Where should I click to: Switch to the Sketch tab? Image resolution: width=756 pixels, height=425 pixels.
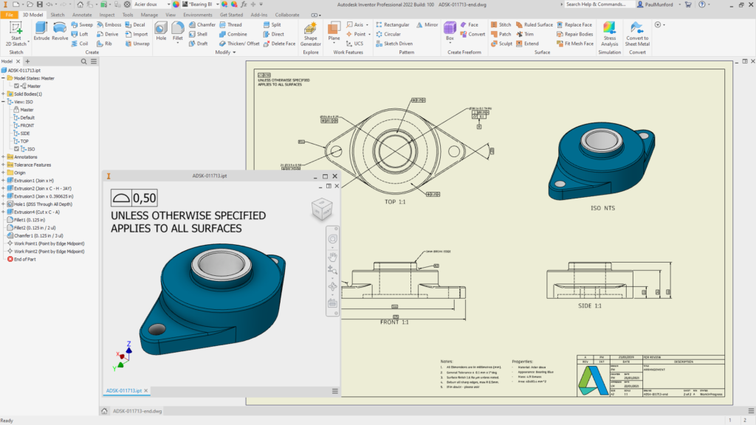coord(58,15)
